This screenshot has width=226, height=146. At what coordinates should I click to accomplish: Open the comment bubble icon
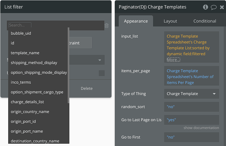tap(214, 7)
